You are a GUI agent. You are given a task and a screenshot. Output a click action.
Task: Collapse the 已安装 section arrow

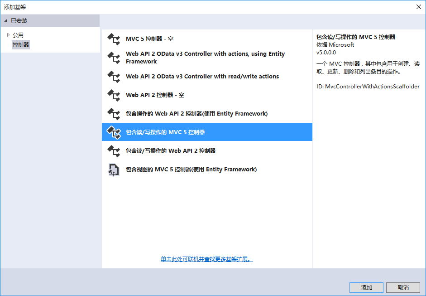(5, 21)
